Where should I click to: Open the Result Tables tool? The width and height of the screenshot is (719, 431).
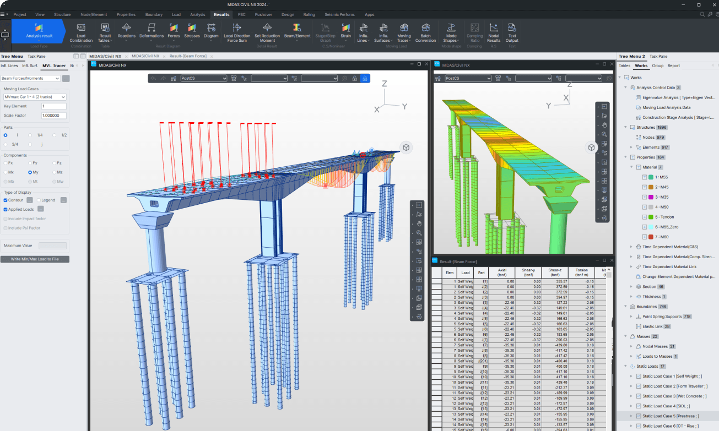point(105,32)
